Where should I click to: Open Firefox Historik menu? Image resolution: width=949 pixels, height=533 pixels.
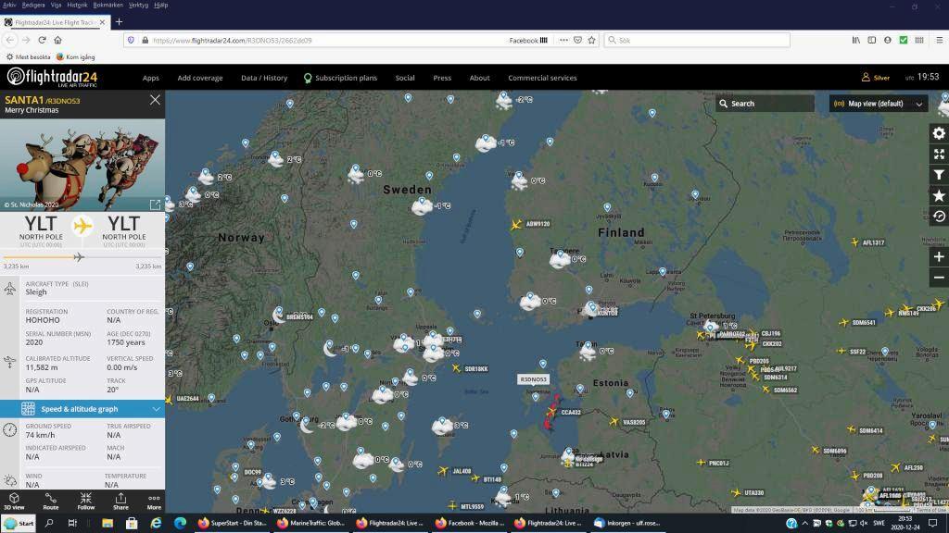[77, 5]
